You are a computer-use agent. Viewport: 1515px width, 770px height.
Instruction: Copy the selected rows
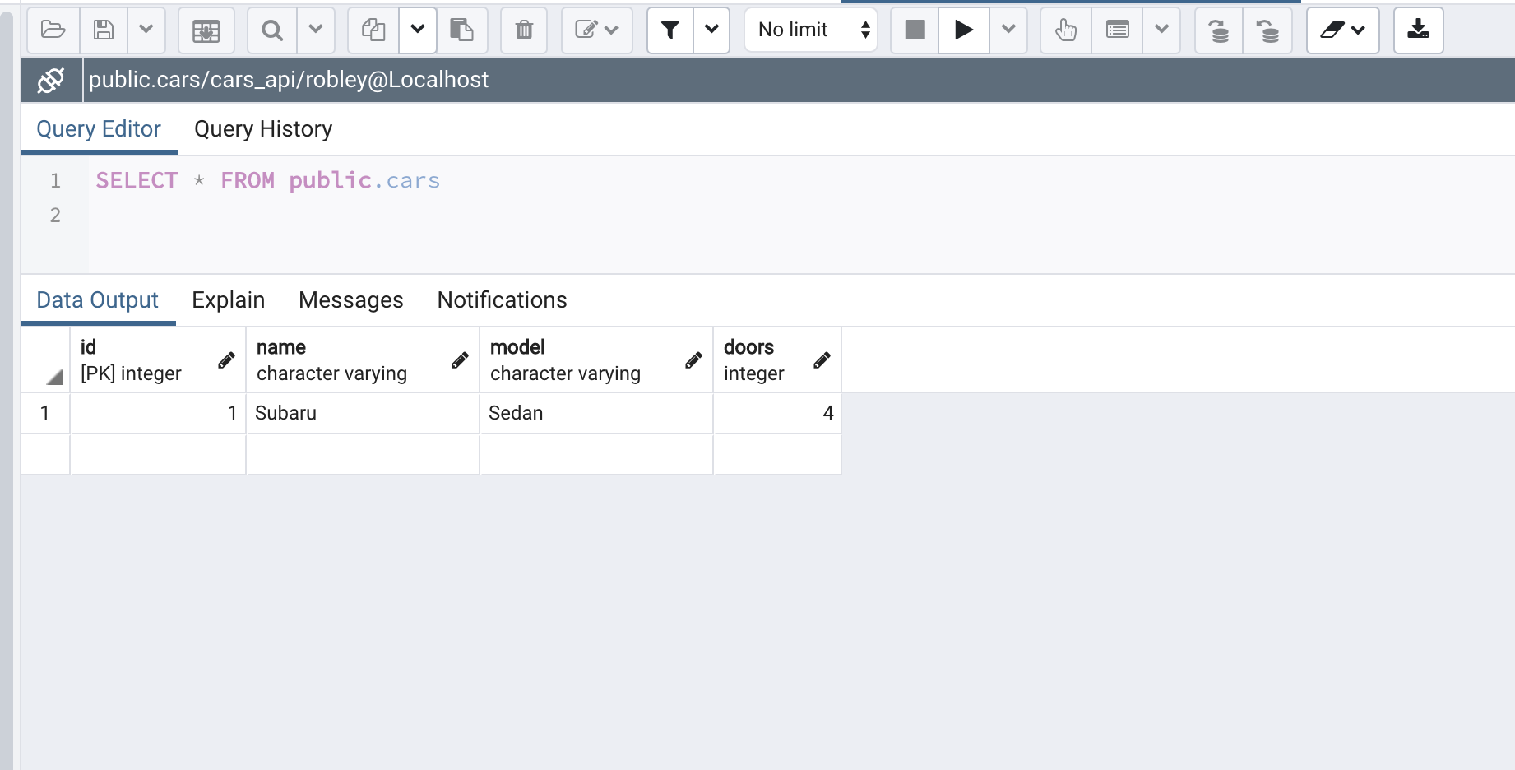373,30
